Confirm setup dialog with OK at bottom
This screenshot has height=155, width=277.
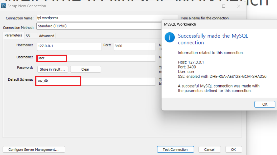[234, 149]
